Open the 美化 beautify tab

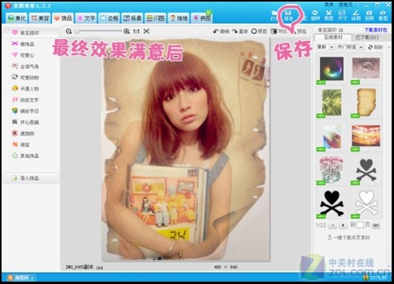tap(17, 18)
